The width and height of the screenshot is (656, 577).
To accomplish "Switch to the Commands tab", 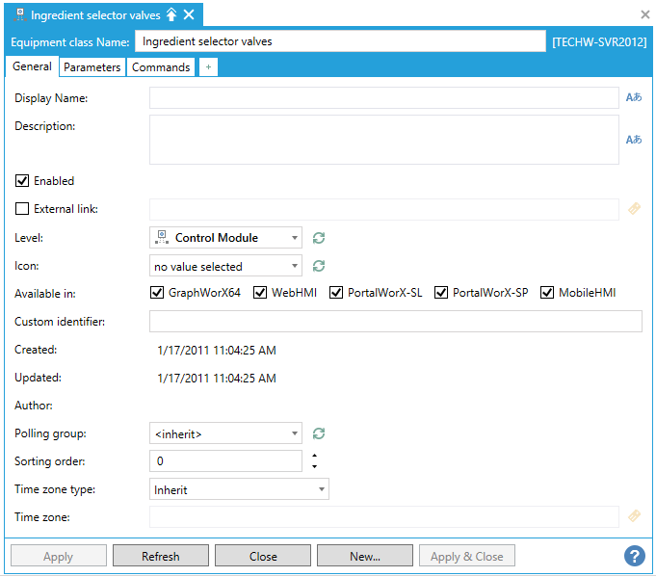I will [x=161, y=67].
